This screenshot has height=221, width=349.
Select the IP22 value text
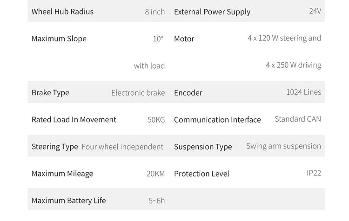tap(314, 173)
